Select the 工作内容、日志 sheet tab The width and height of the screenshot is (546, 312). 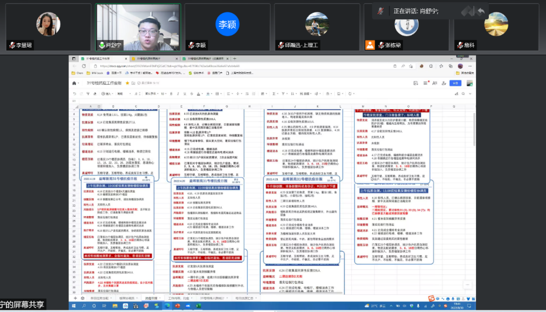tap(179, 299)
